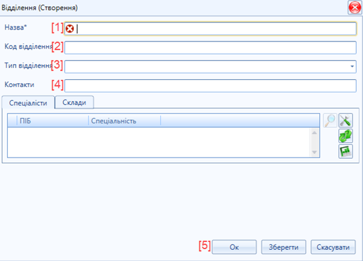The width and height of the screenshot is (363, 261).
Task: Focus the Назва input field
Action: pyautogui.click(x=210, y=28)
